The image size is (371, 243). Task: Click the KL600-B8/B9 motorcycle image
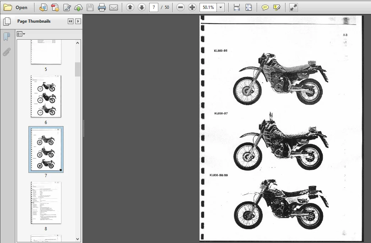(x=281, y=204)
